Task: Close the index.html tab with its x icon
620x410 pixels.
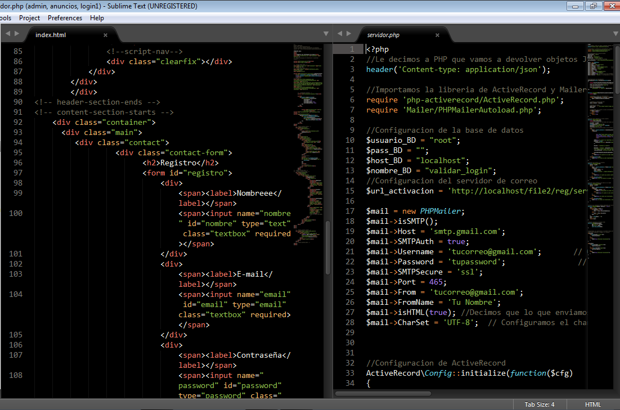Action: pyautogui.click(x=105, y=34)
